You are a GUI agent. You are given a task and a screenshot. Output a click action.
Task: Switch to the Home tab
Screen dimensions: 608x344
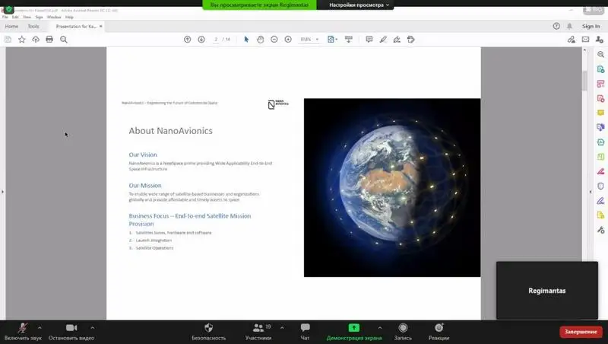click(x=11, y=26)
